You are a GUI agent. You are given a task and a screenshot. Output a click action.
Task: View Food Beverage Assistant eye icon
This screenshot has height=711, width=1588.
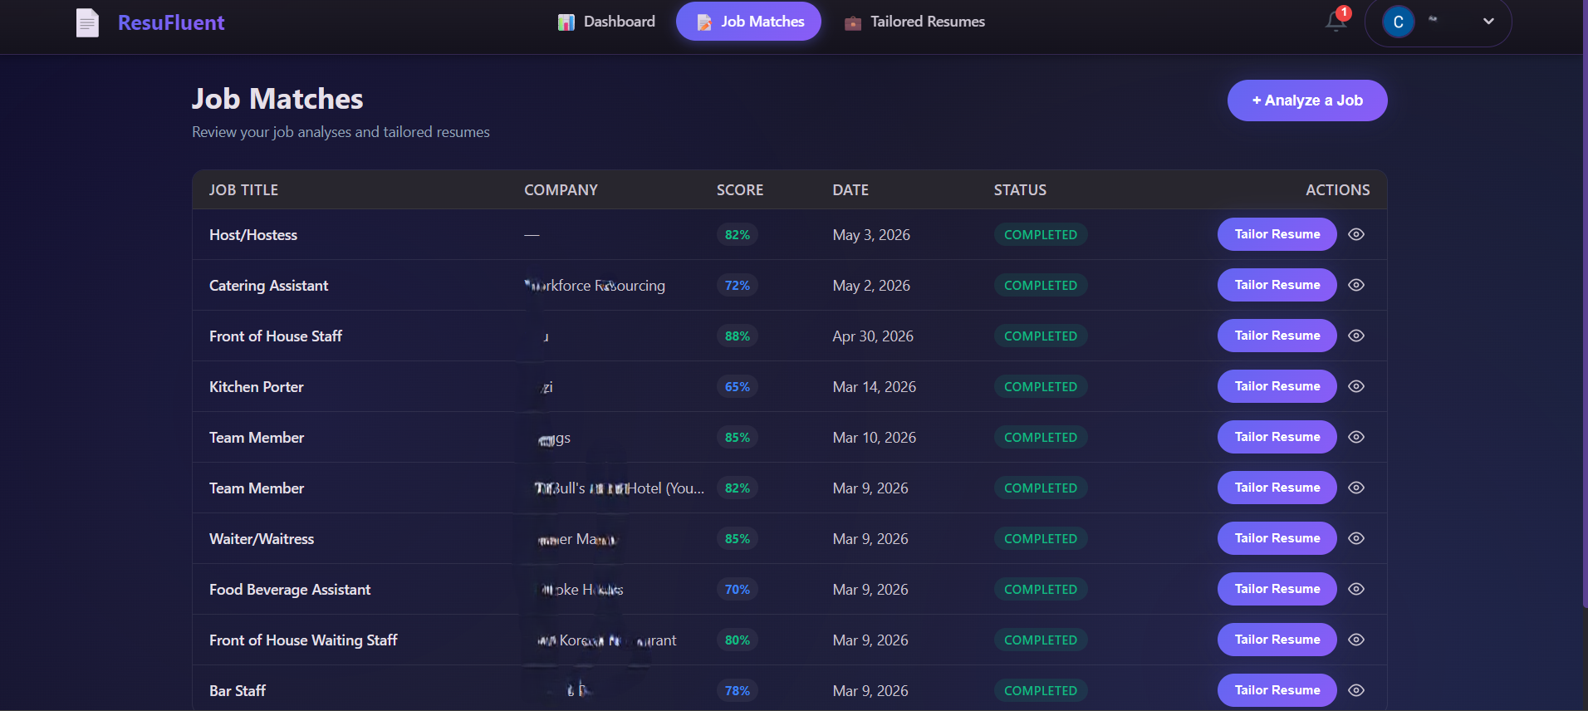point(1356,589)
